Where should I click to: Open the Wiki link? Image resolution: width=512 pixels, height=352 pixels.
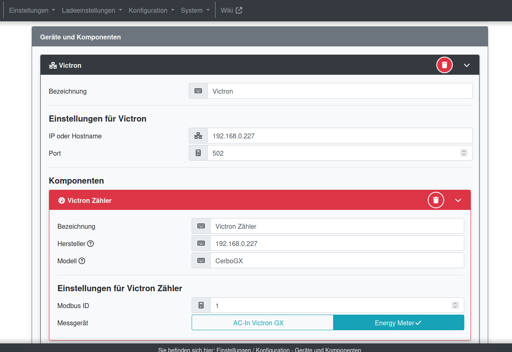tap(232, 10)
